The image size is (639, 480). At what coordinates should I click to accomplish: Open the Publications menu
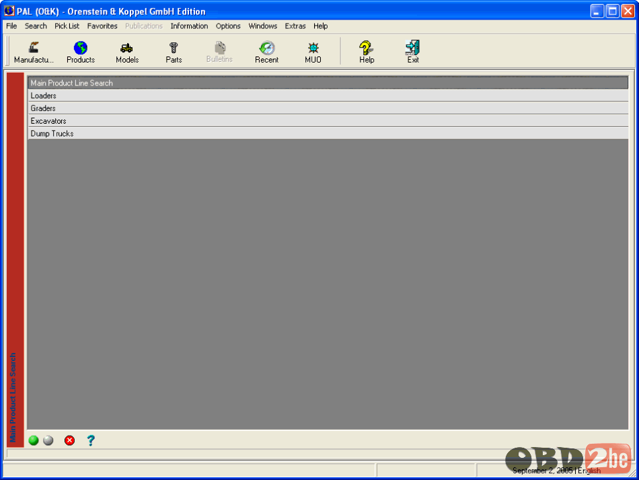[x=144, y=26]
